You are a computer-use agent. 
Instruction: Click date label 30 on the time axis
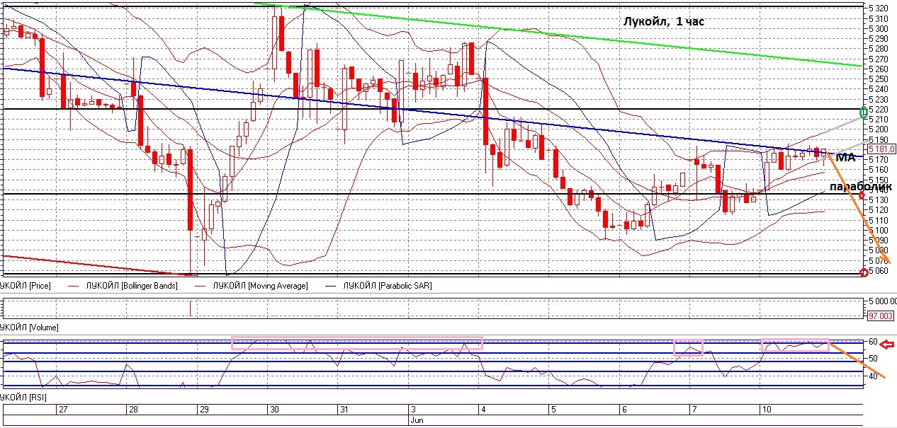274,410
